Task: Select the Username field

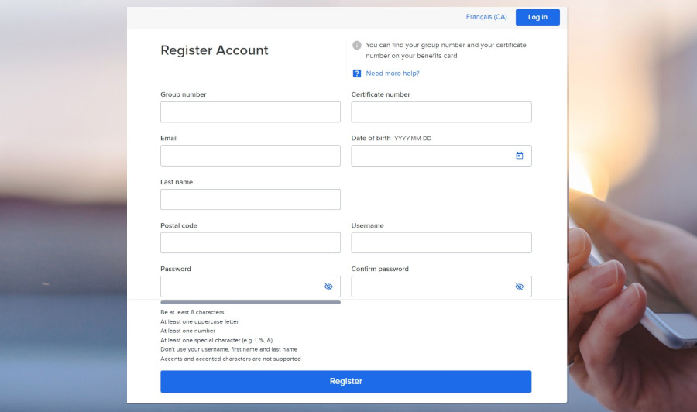Action: [x=441, y=242]
